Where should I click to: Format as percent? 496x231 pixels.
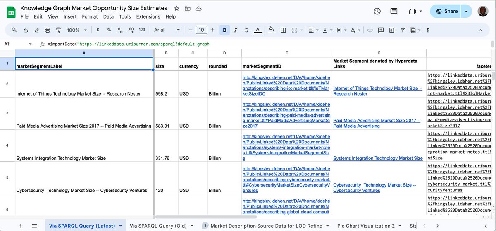pos(109,30)
